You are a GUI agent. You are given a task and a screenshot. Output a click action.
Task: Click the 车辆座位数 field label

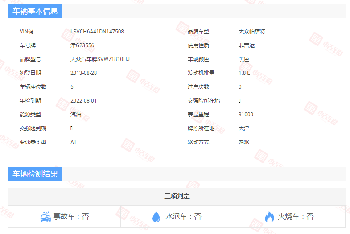pos(33,87)
